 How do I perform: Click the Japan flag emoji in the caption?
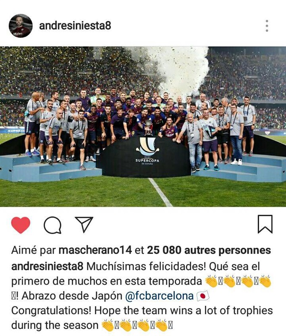click(x=203, y=296)
